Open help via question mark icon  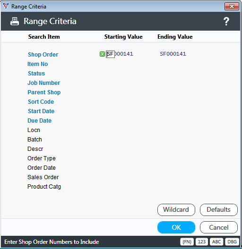coord(226,21)
